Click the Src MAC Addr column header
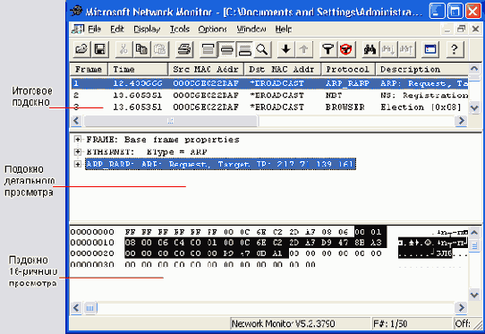 coord(206,69)
